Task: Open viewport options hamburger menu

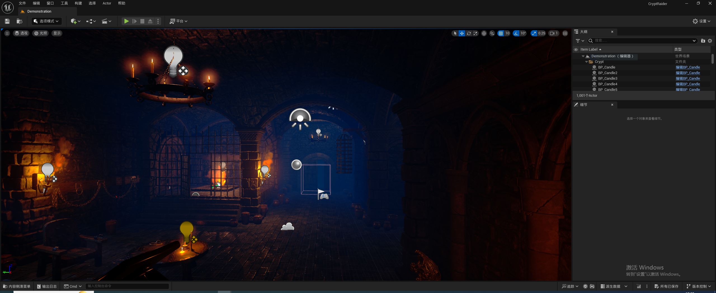Action: click(7, 33)
